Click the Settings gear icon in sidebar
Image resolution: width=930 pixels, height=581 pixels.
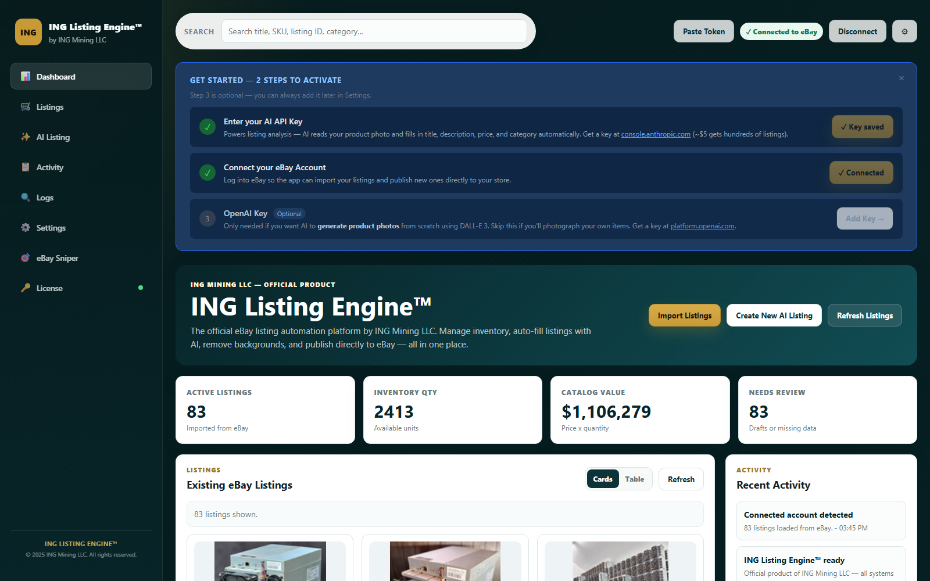[x=26, y=227]
